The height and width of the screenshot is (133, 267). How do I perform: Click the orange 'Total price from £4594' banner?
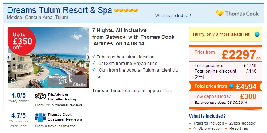click(x=225, y=86)
